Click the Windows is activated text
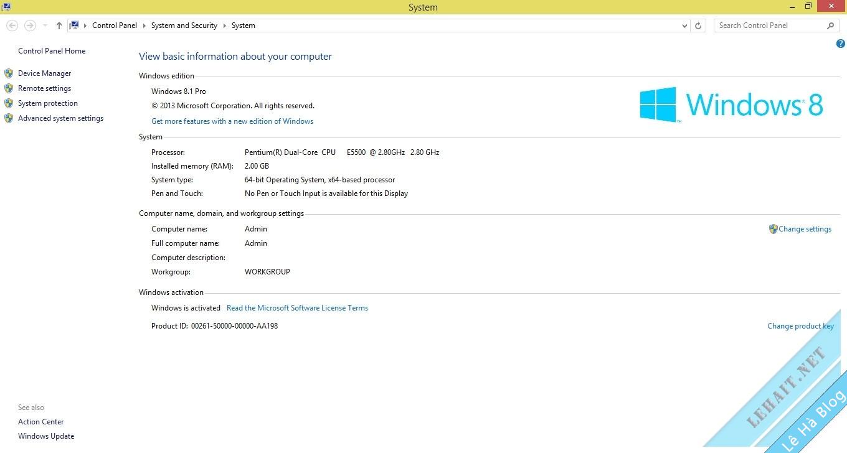 pos(186,308)
